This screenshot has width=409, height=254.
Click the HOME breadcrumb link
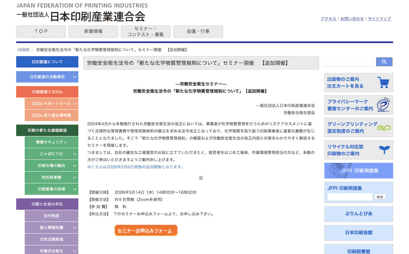point(24,50)
